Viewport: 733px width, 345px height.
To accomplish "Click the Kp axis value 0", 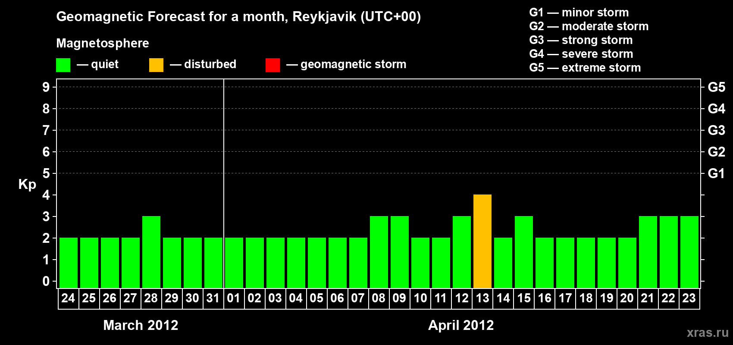I will pyautogui.click(x=46, y=281).
